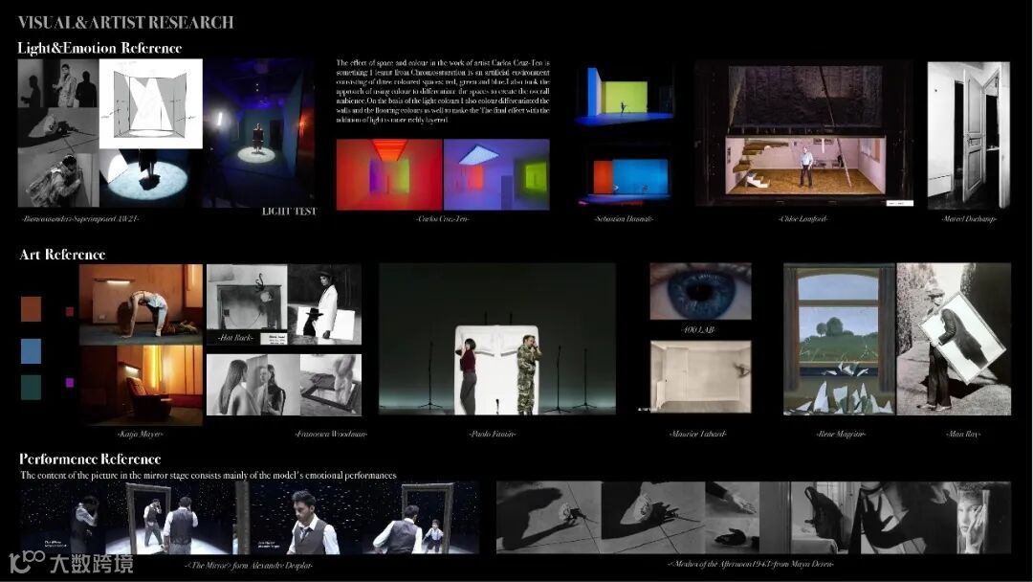Viewport: 1033px width, 582px height.
Task: Click the caption under the pink room stage
Action: 803,218
